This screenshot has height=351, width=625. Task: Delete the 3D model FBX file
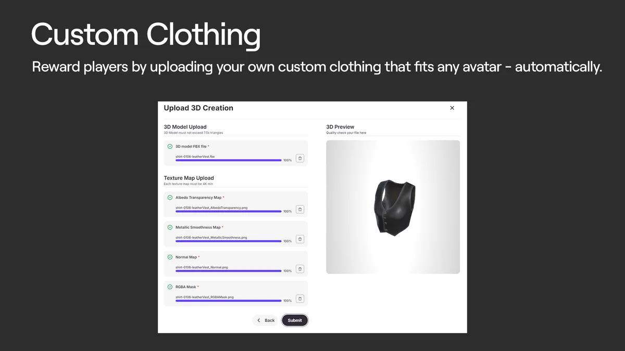[300, 158]
